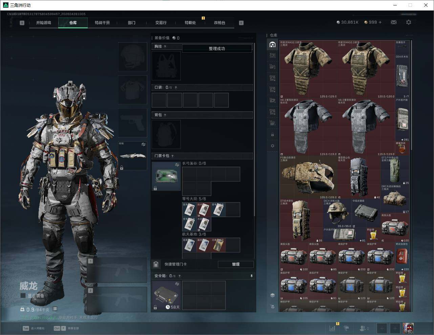This screenshot has height=335, width=434.
Task: Click the 进入特勤处 Tab shortcut button
Action: [34, 328]
